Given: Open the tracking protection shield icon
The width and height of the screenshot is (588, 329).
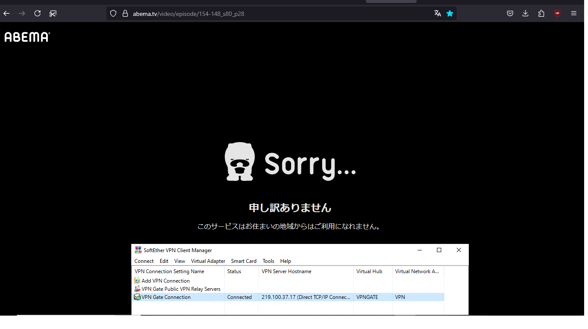Looking at the screenshot, I should click(113, 13).
